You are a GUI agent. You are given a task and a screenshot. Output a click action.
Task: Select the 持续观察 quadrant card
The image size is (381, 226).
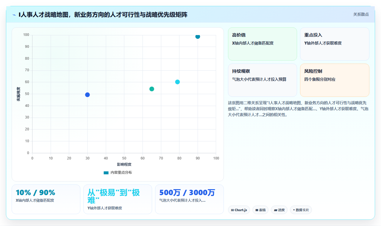tap(263, 80)
